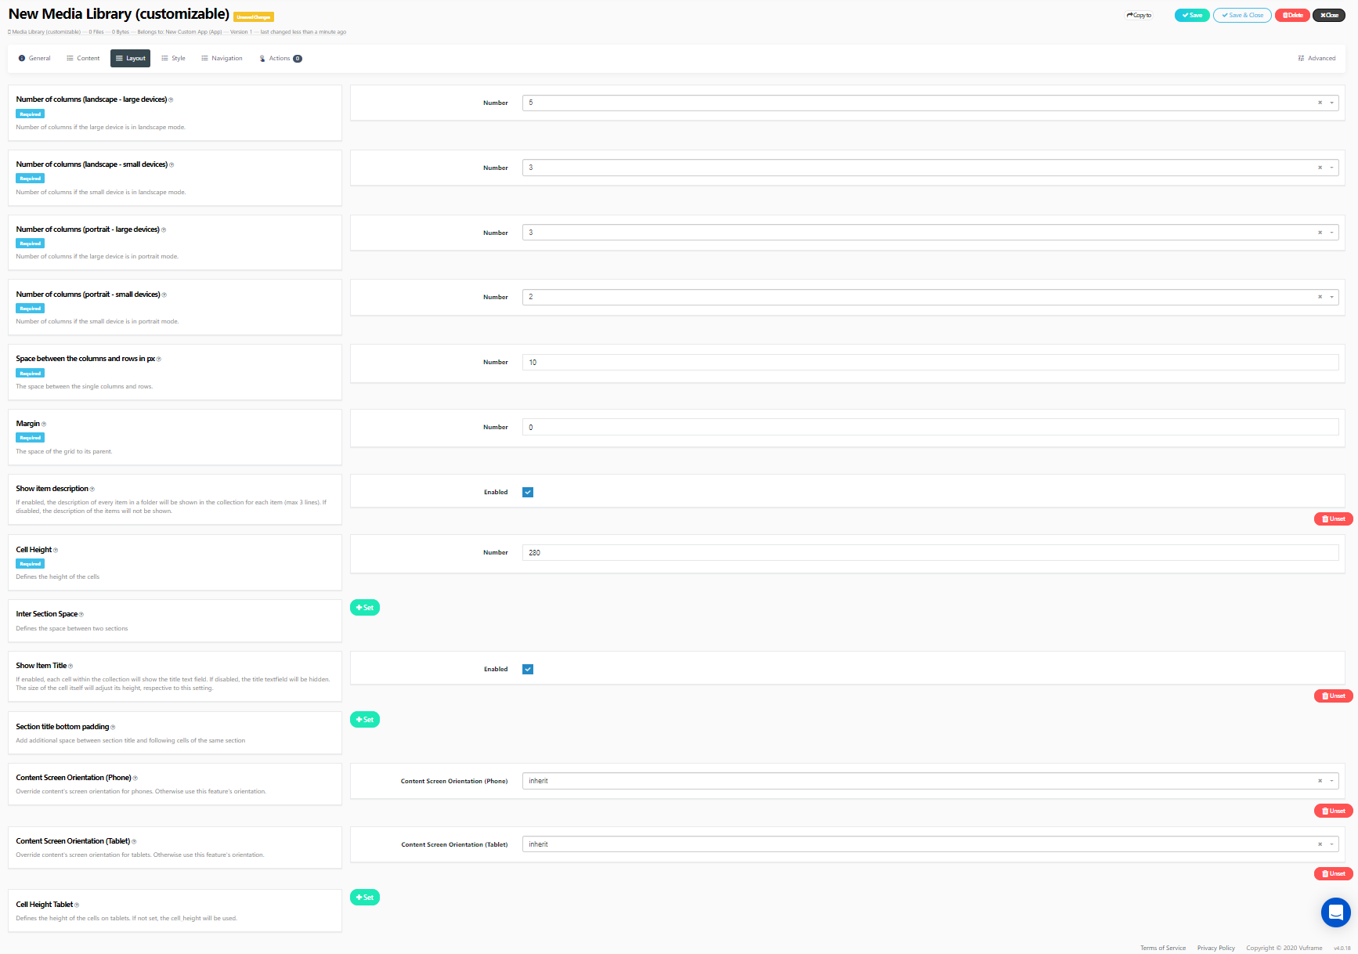Open help icon next to Inter Section Space

81,615
